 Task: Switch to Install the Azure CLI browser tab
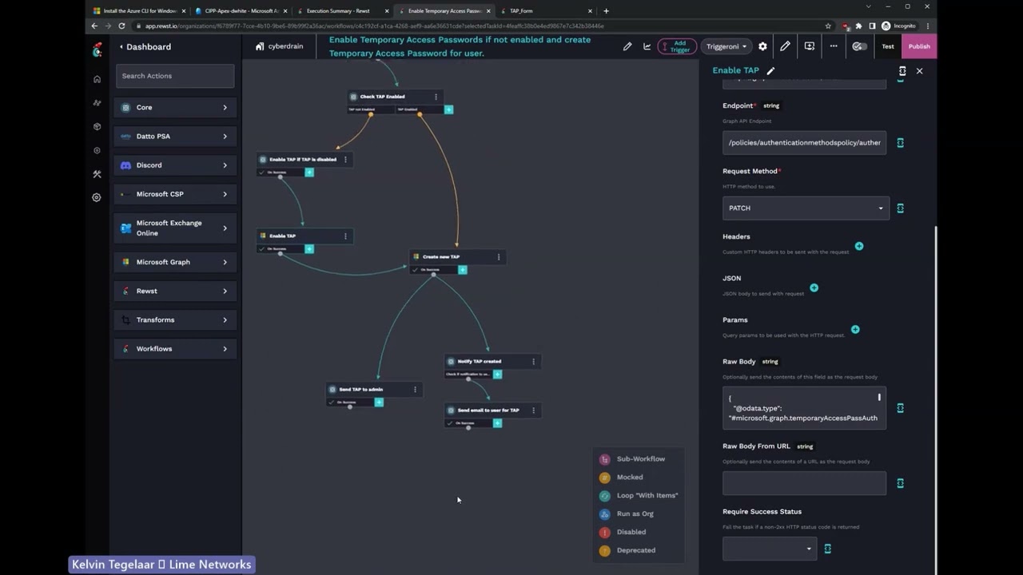point(139,11)
